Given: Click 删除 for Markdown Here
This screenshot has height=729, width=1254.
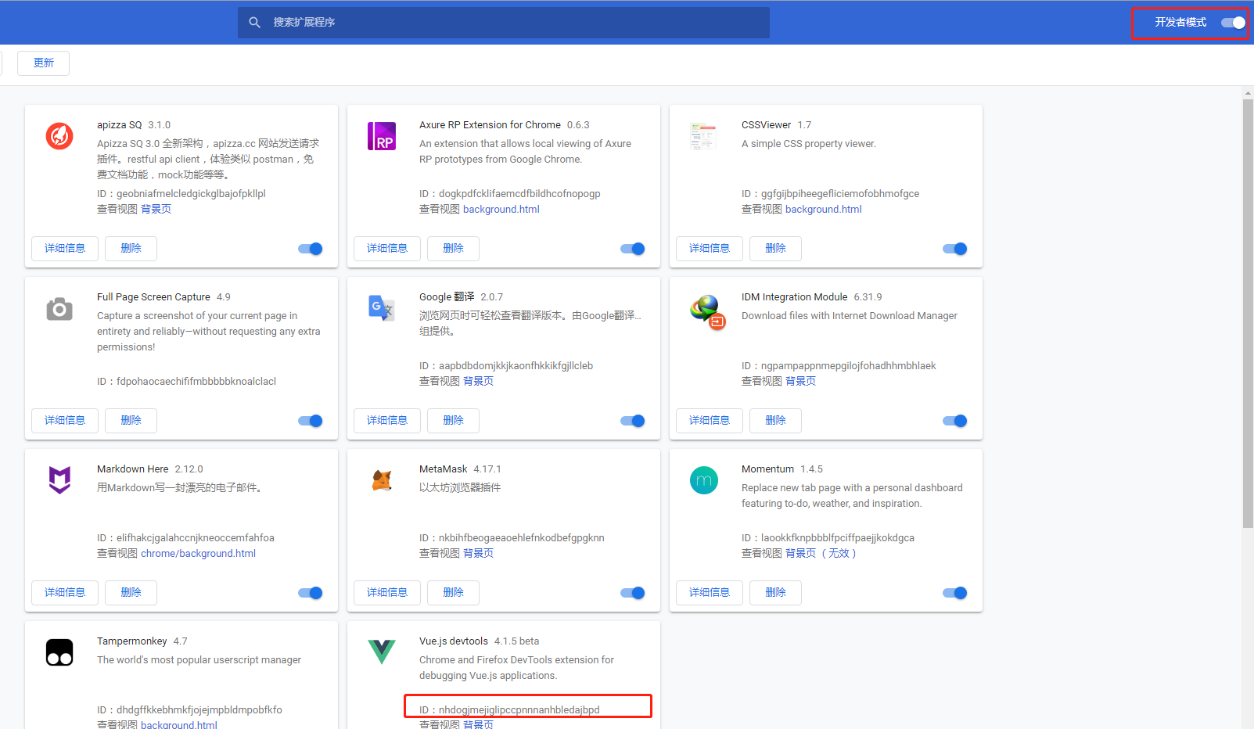Looking at the screenshot, I should click(x=131, y=593).
